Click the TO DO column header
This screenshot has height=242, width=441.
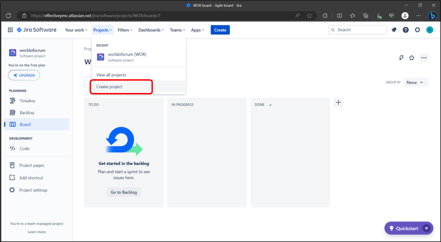click(93, 105)
